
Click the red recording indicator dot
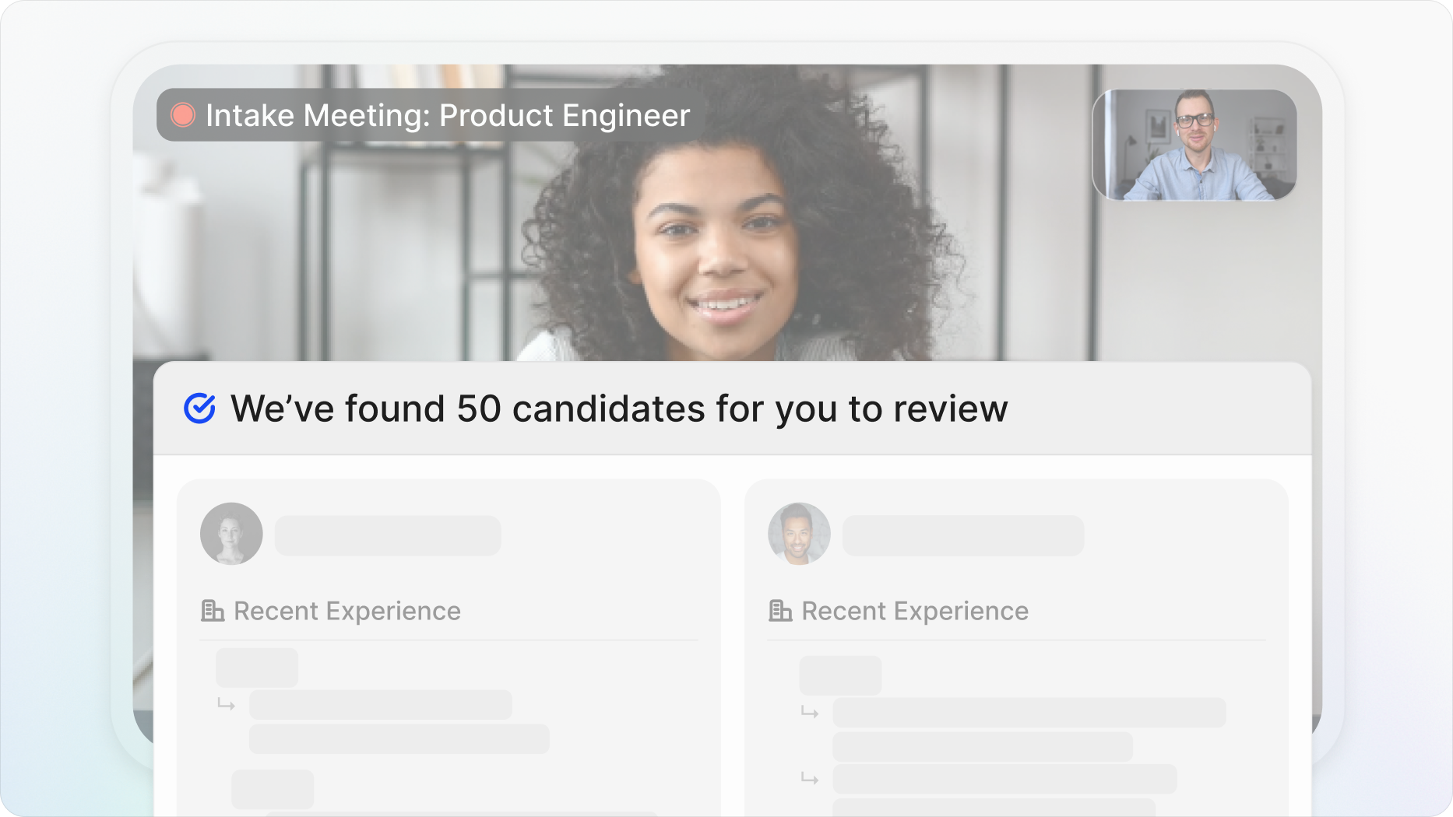183,115
